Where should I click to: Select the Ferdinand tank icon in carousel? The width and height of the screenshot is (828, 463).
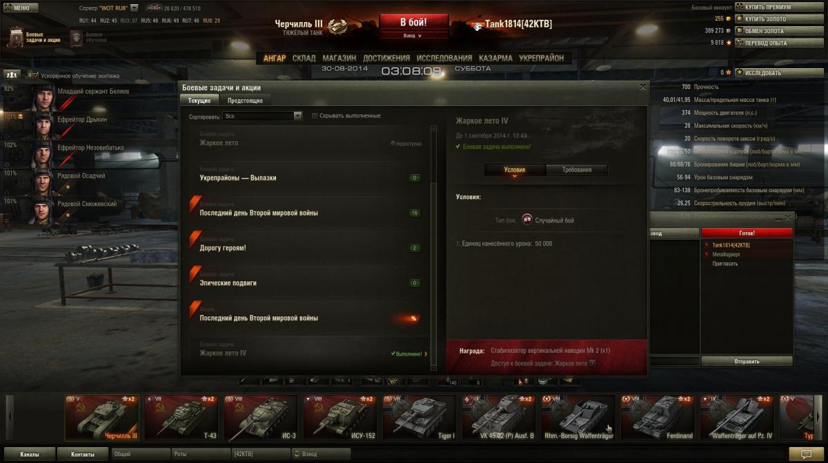pyautogui.click(x=657, y=418)
